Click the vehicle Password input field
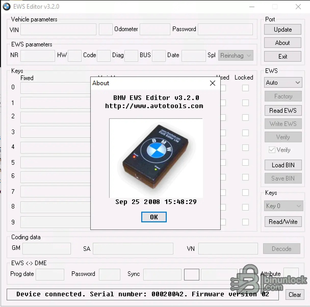Screen dimensions: 310x307 click(225, 29)
